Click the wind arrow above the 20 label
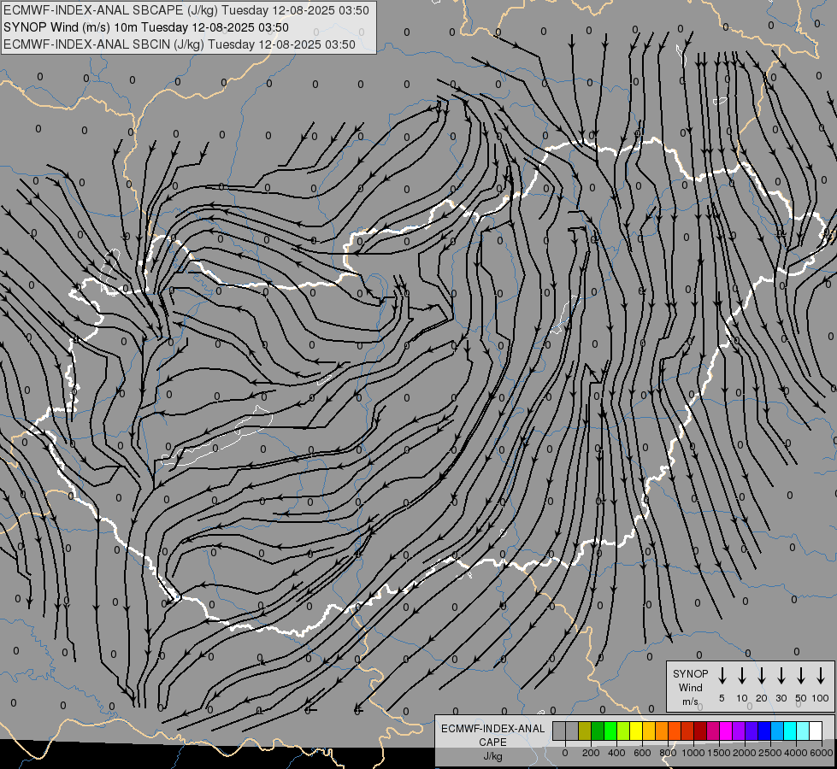Screen dimensions: 837x769 [x=761, y=676]
